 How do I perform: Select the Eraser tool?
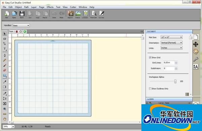pyautogui.click(x=5, y=70)
